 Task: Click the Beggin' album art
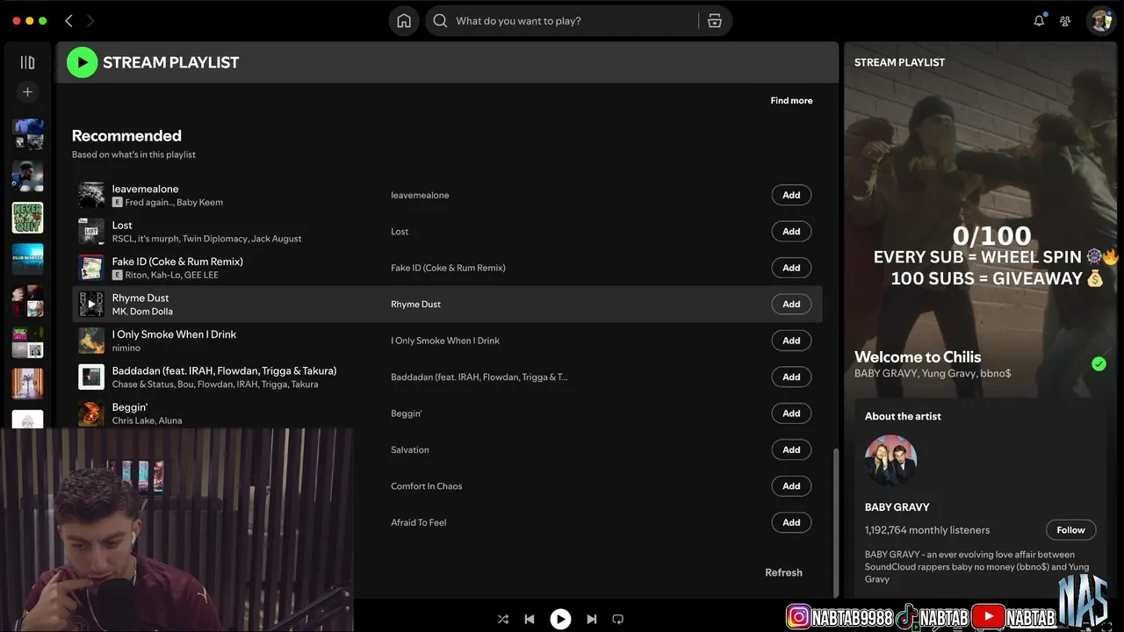coord(91,413)
